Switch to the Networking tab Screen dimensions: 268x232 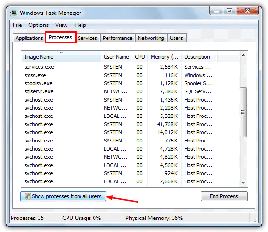coord(151,38)
